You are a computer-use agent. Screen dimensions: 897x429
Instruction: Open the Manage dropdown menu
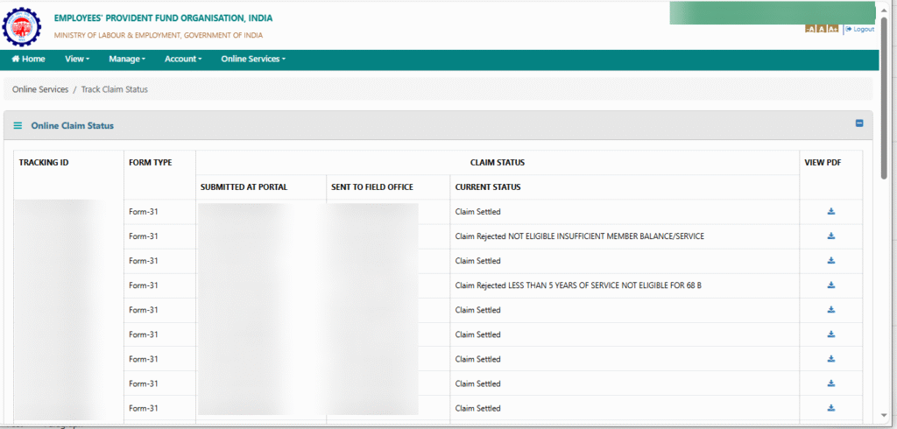point(127,59)
